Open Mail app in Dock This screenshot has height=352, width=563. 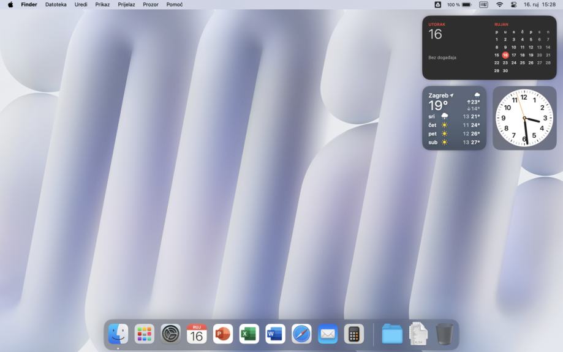(x=328, y=334)
